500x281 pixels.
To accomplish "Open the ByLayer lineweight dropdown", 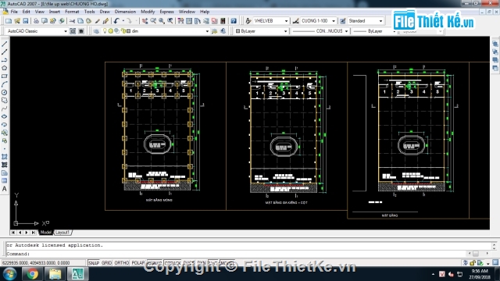I will point(394,31).
